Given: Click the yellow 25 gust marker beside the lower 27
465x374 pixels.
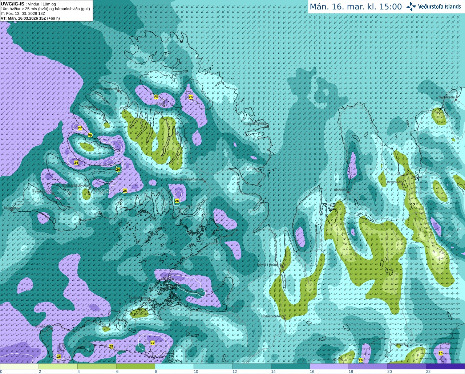Looking at the screenshot, I should (111, 346).
